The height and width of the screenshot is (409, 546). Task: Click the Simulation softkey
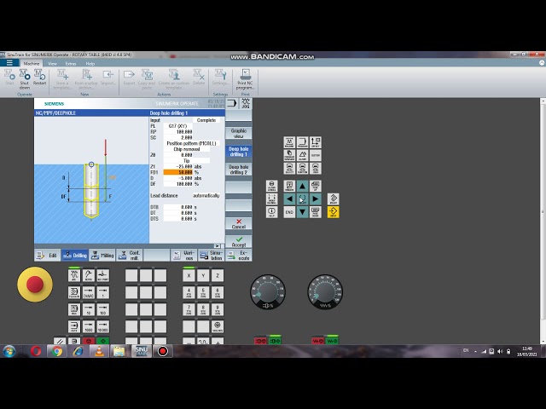click(211, 256)
